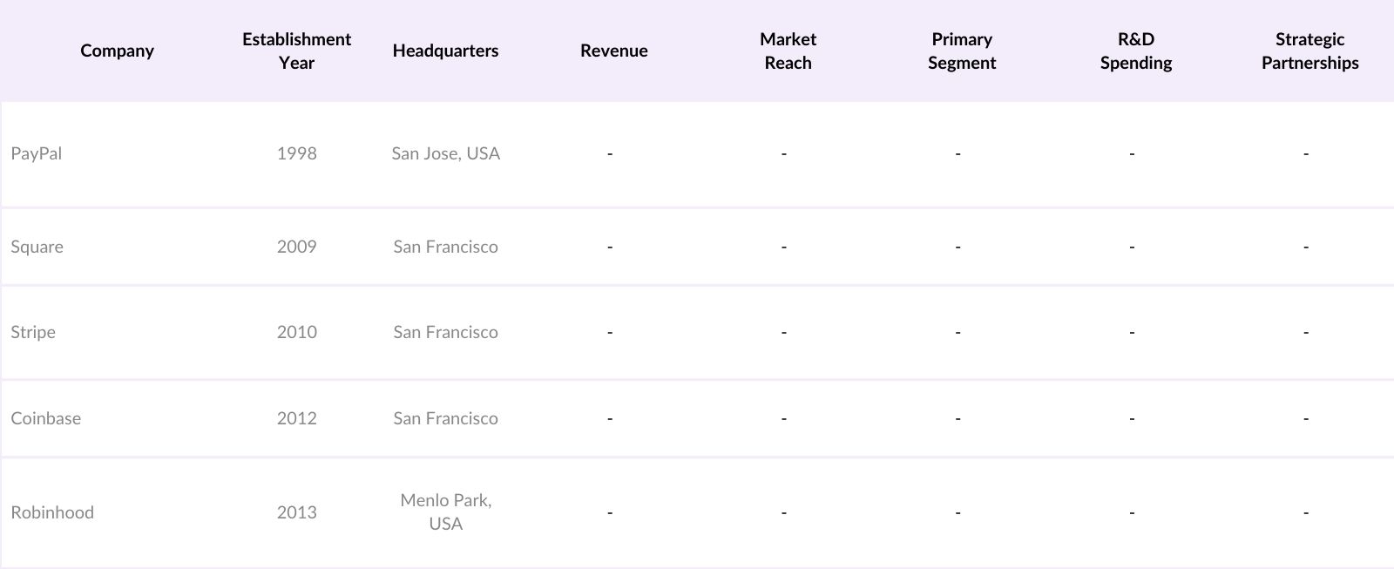This screenshot has width=1394, height=569.
Task: Select the San Jose, USA headquarters cell
Action: (445, 153)
